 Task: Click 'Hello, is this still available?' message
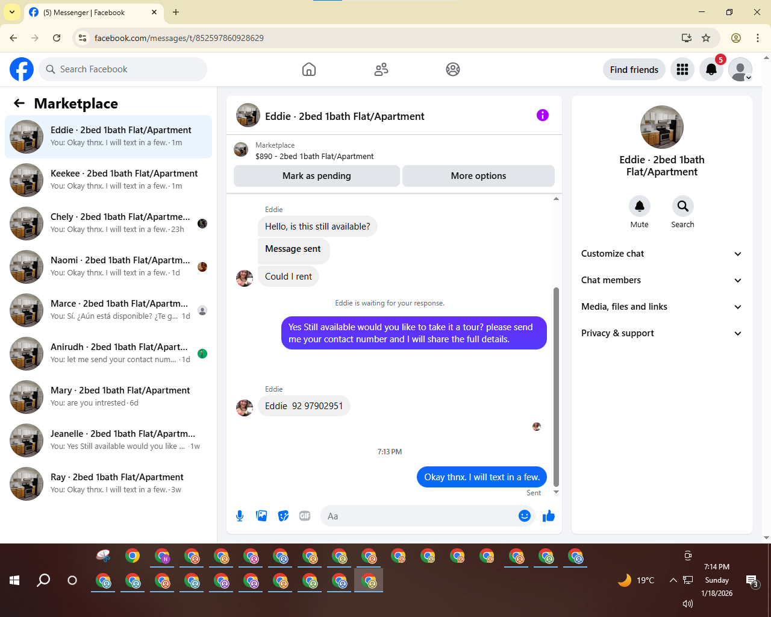click(317, 227)
